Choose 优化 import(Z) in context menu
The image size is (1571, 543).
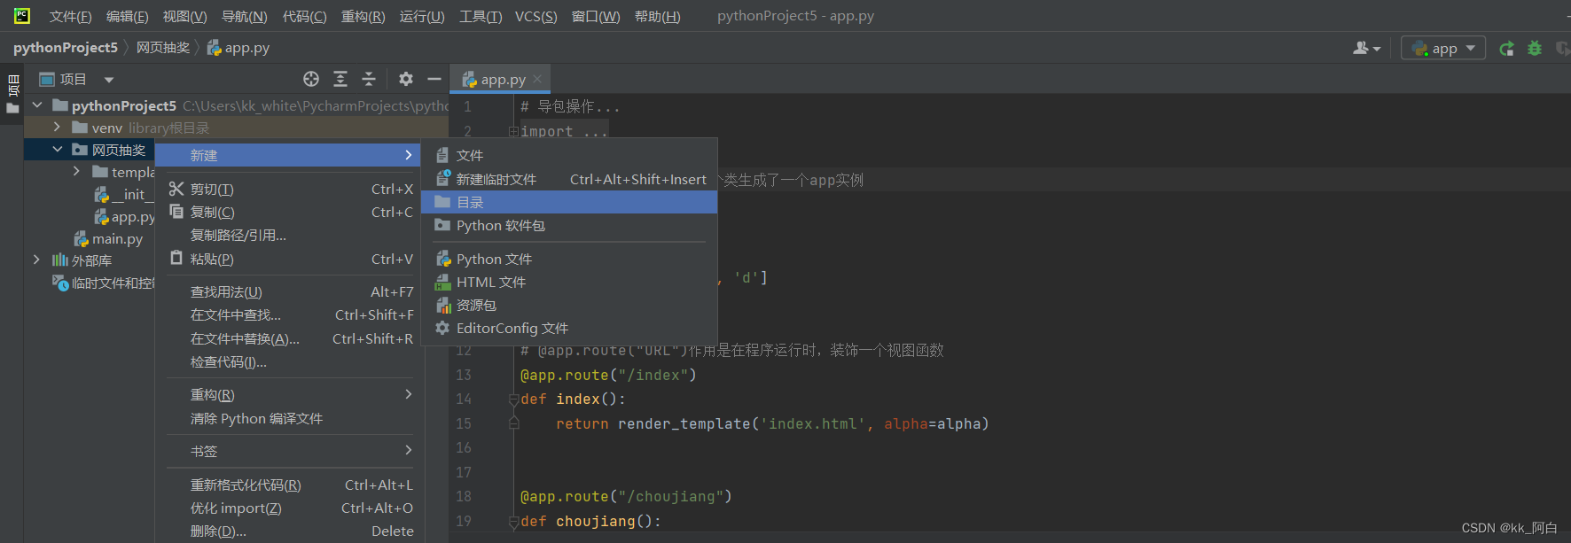point(289,508)
